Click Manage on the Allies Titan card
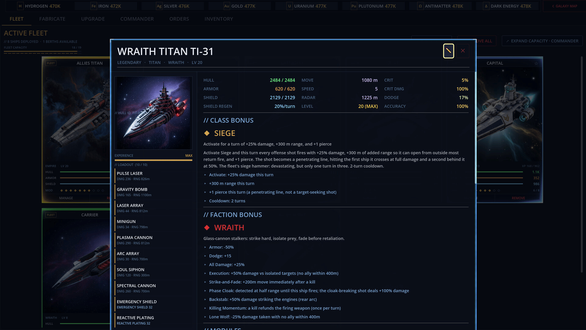Screen dimensions: 586x330 pos(66,198)
